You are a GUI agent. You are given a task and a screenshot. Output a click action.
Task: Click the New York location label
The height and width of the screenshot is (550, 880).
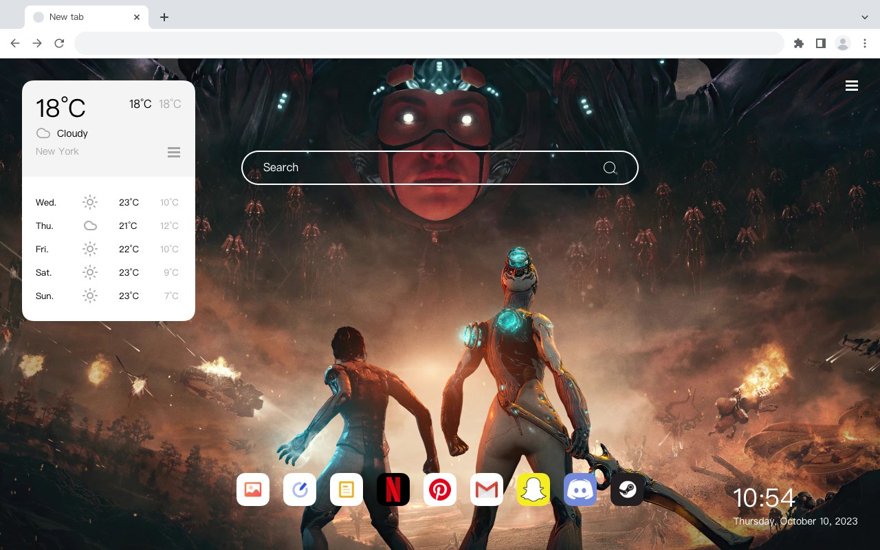(x=57, y=151)
